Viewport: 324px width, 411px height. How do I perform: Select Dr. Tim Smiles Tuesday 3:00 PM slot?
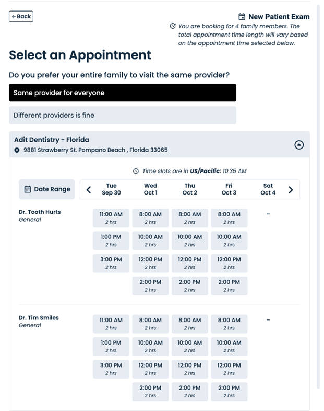pyautogui.click(x=111, y=369)
